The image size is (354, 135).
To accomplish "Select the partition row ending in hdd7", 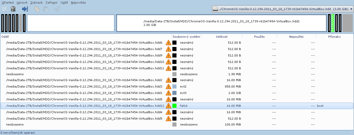I will click(x=177, y=49).
